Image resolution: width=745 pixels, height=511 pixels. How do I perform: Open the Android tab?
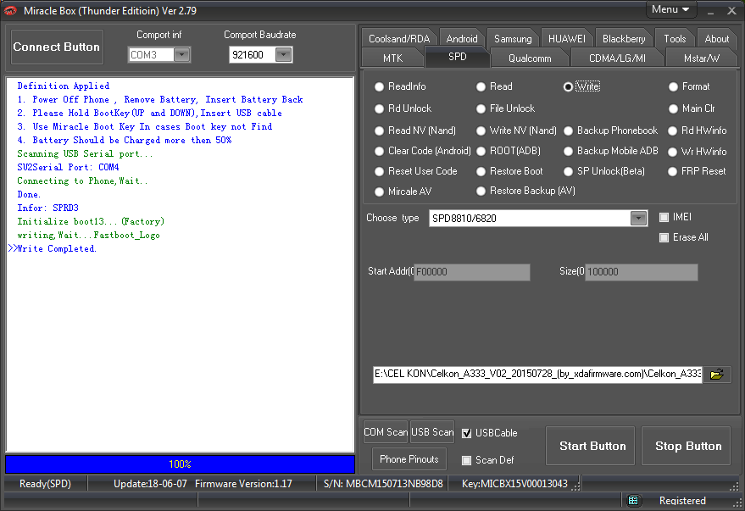click(x=462, y=39)
